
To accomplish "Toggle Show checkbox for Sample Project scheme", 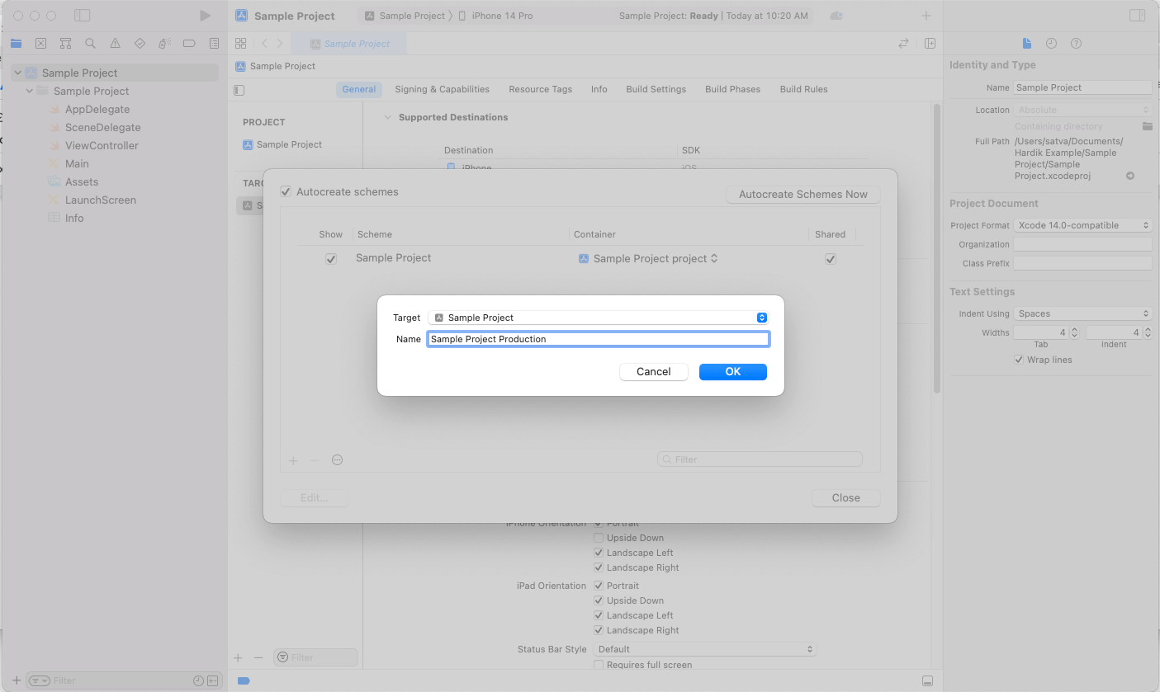I will (x=331, y=259).
